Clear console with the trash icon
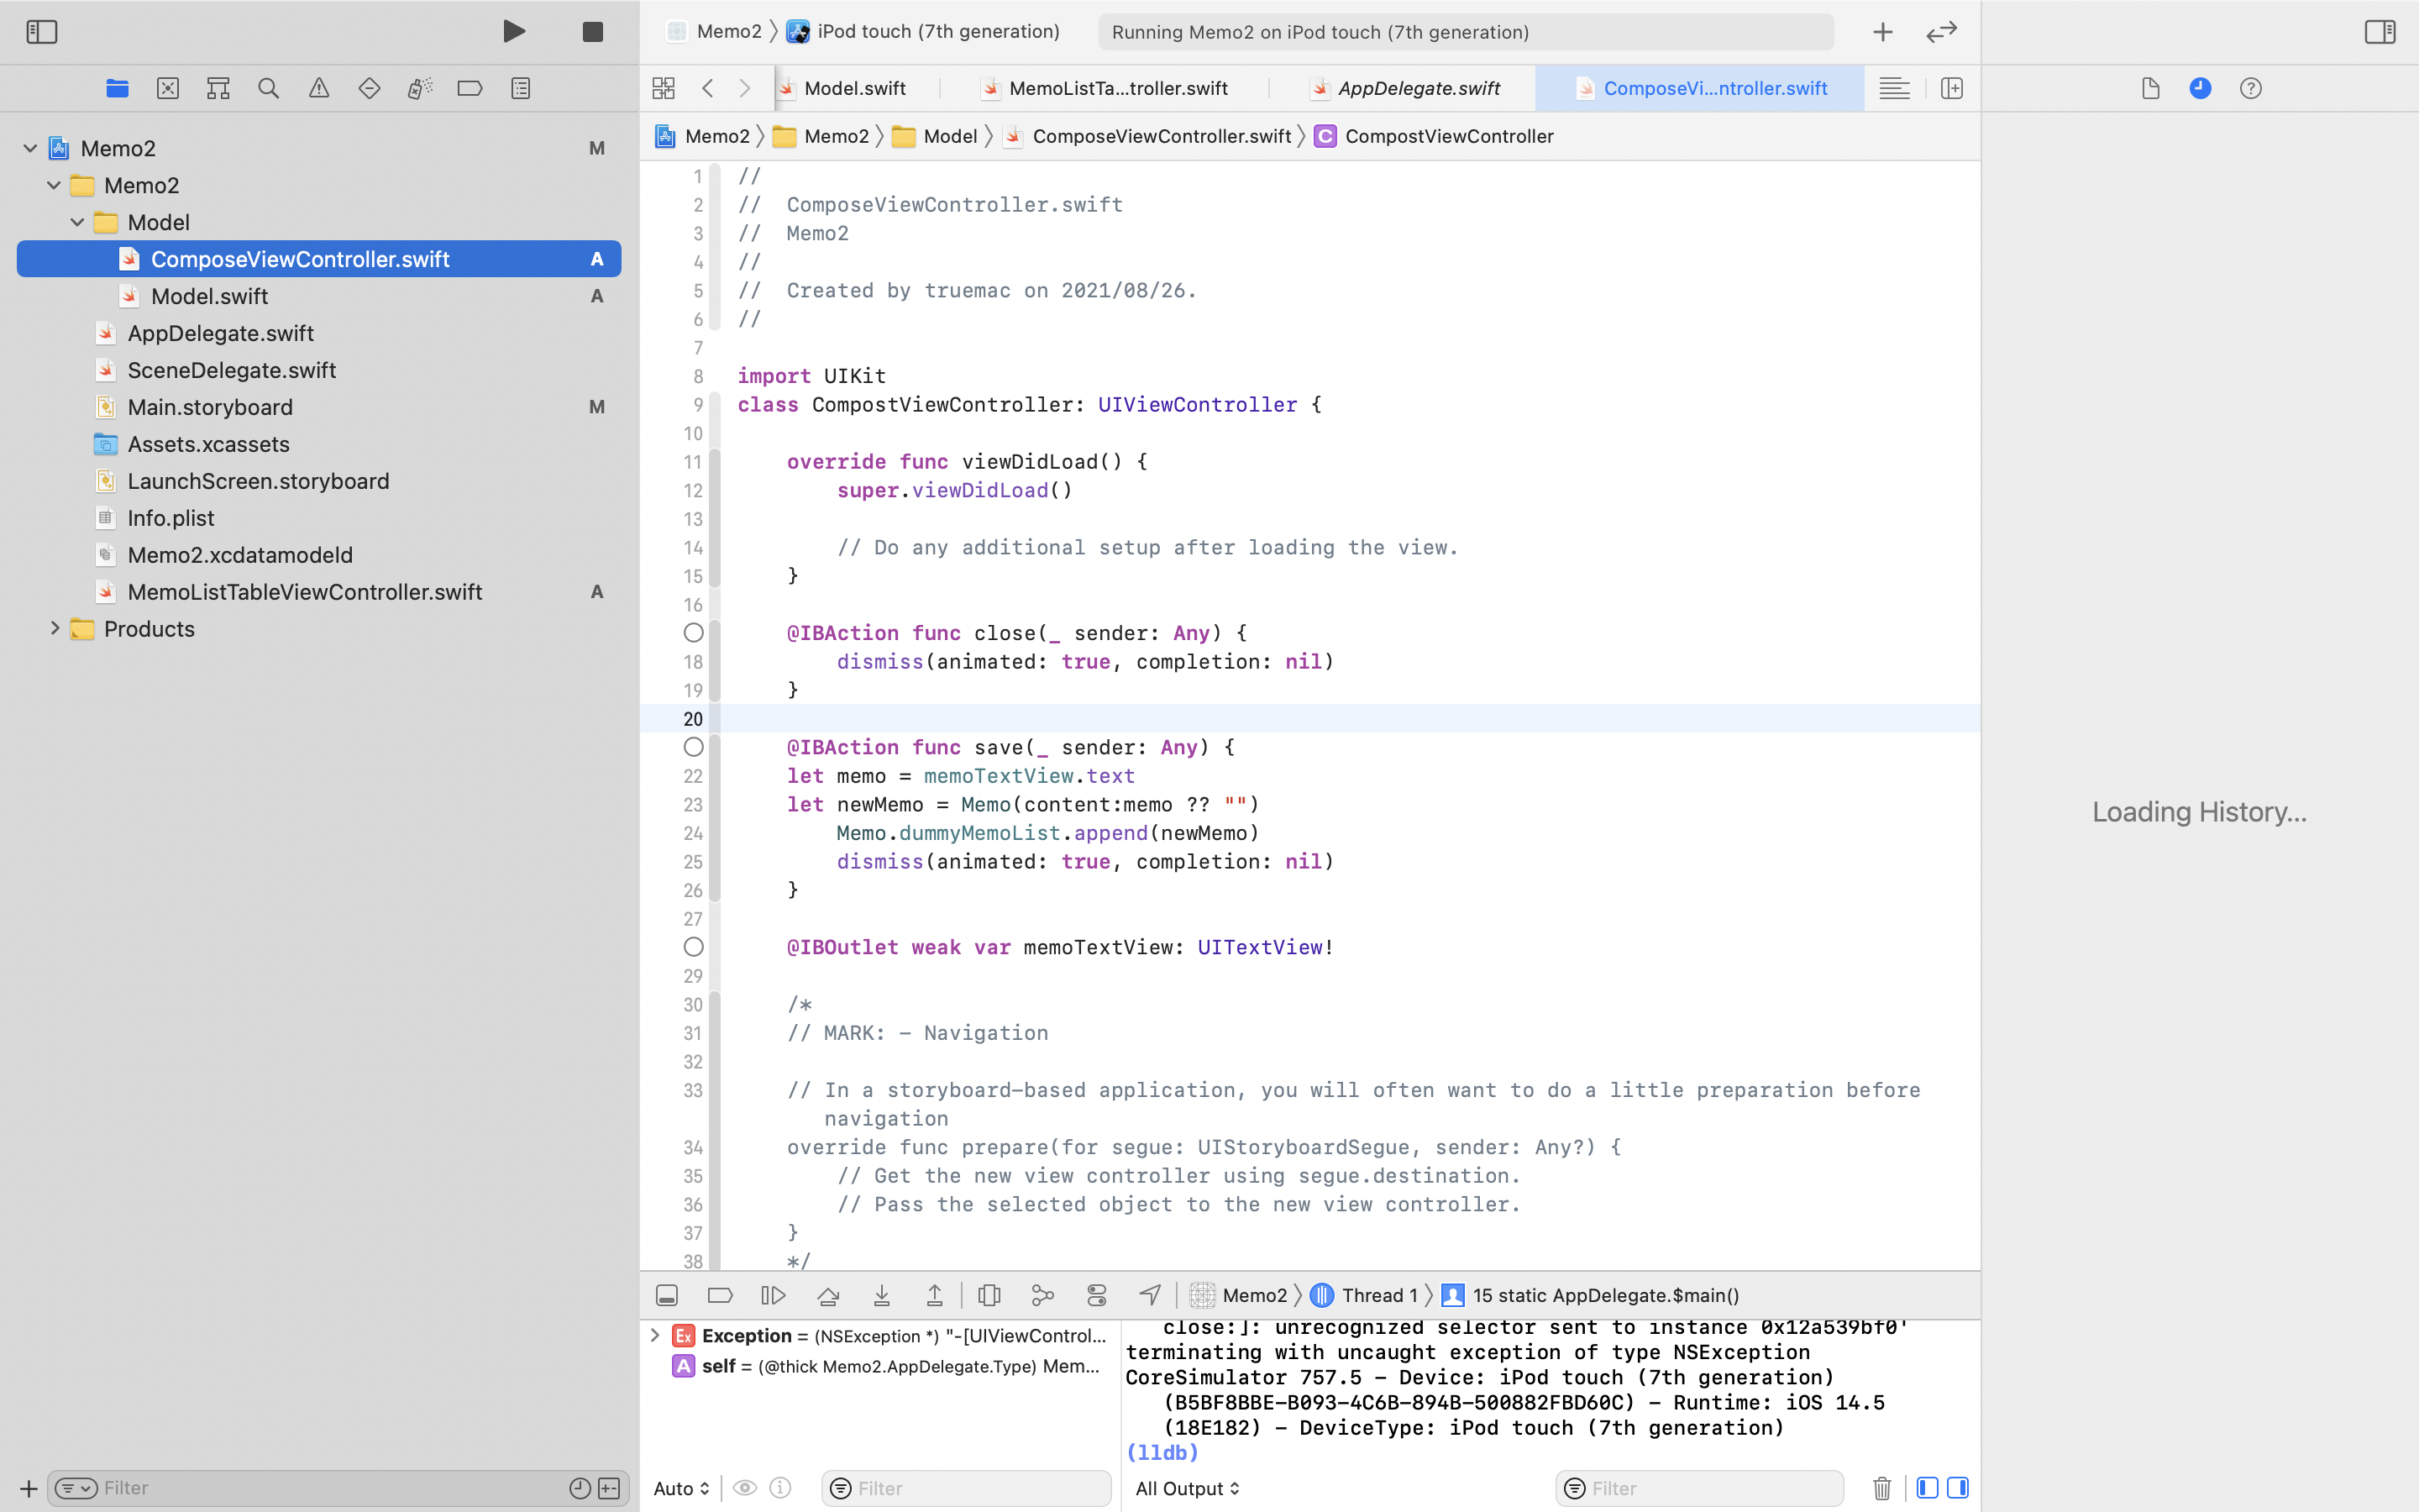The width and height of the screenshot is (2419, 1512). point(1881,1488)
